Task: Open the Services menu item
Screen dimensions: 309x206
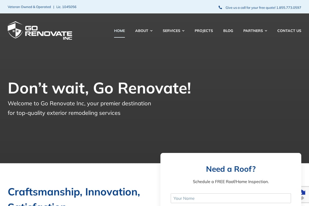Action: (x=171, y=31)
